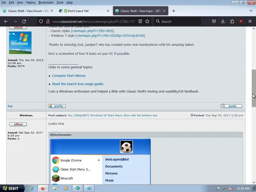Open the Classic styles viewtopic link
Screen dimensions: 256x192
pos(92,31)
